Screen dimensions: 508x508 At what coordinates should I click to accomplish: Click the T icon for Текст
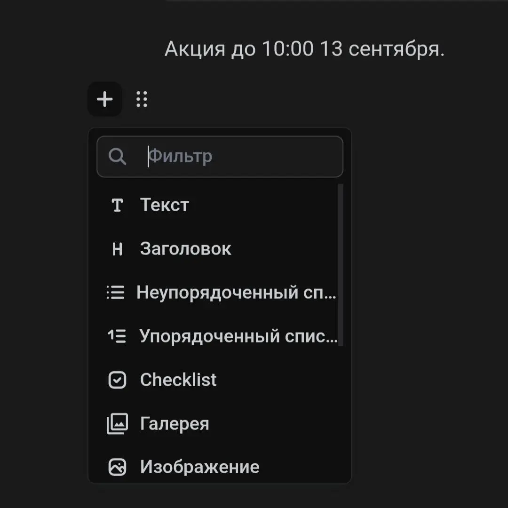tap(117, 205)
